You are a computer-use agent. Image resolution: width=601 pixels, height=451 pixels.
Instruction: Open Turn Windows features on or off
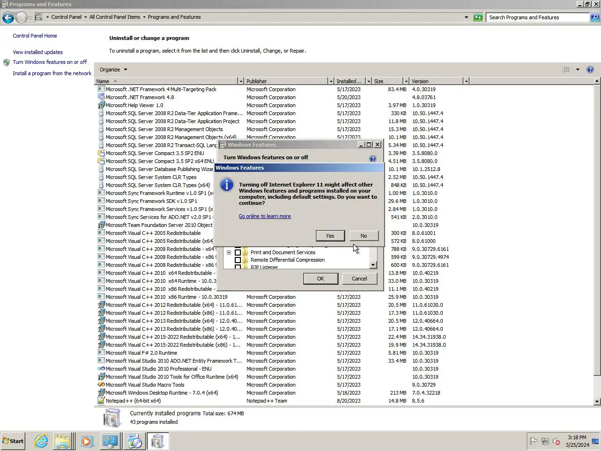coord(50,62)
